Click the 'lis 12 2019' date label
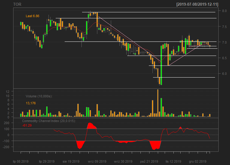 coord(173,161)
